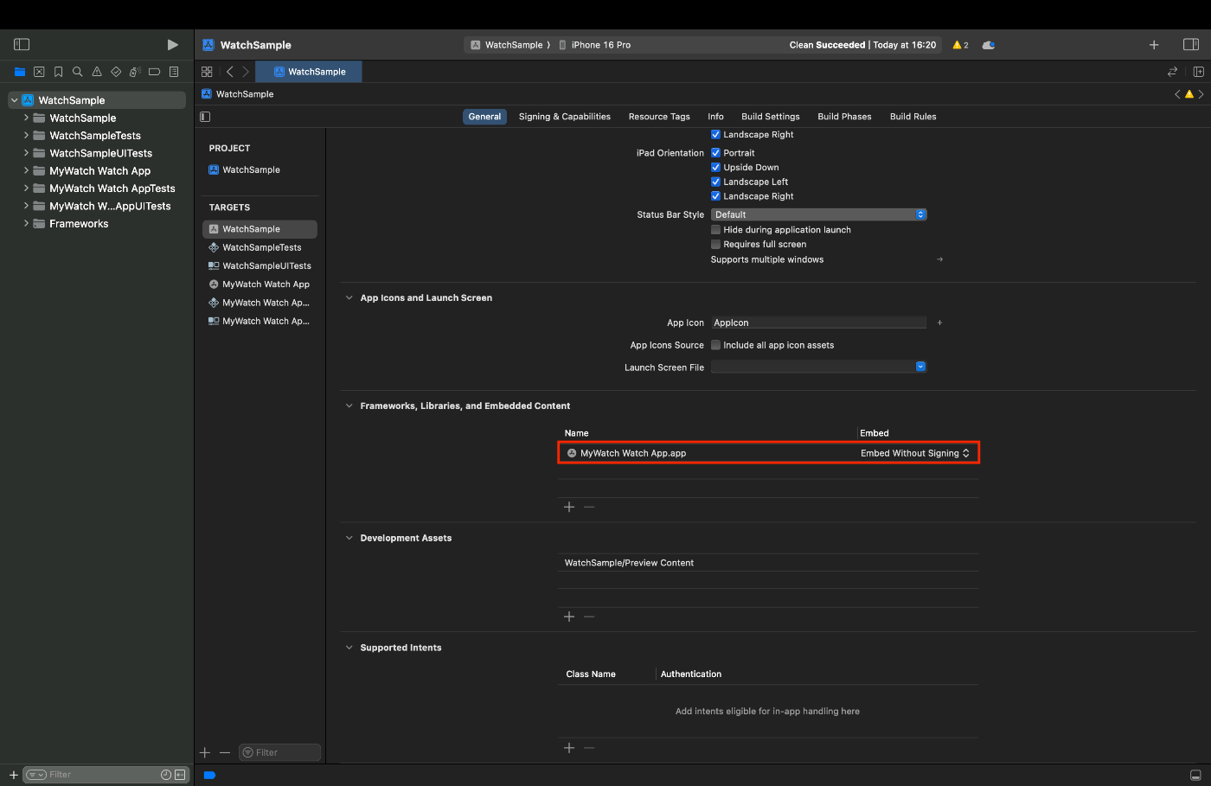Screen dimensions: 1211x786
Task: Collapse App Icons and Launch Screen section
Action: coord(349,298)
